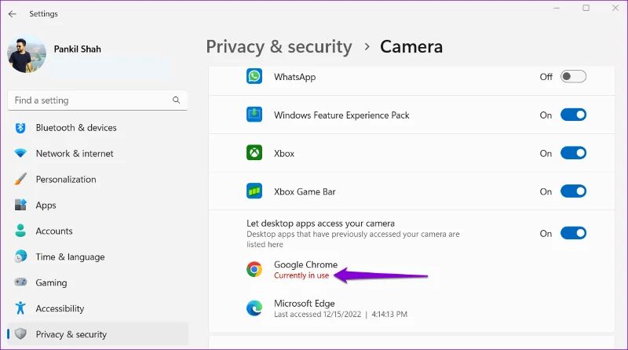Image resolution: width=628 pixels, height=350 pixels.
Task: Click the Camera page heading
Action: coord(411,46)
